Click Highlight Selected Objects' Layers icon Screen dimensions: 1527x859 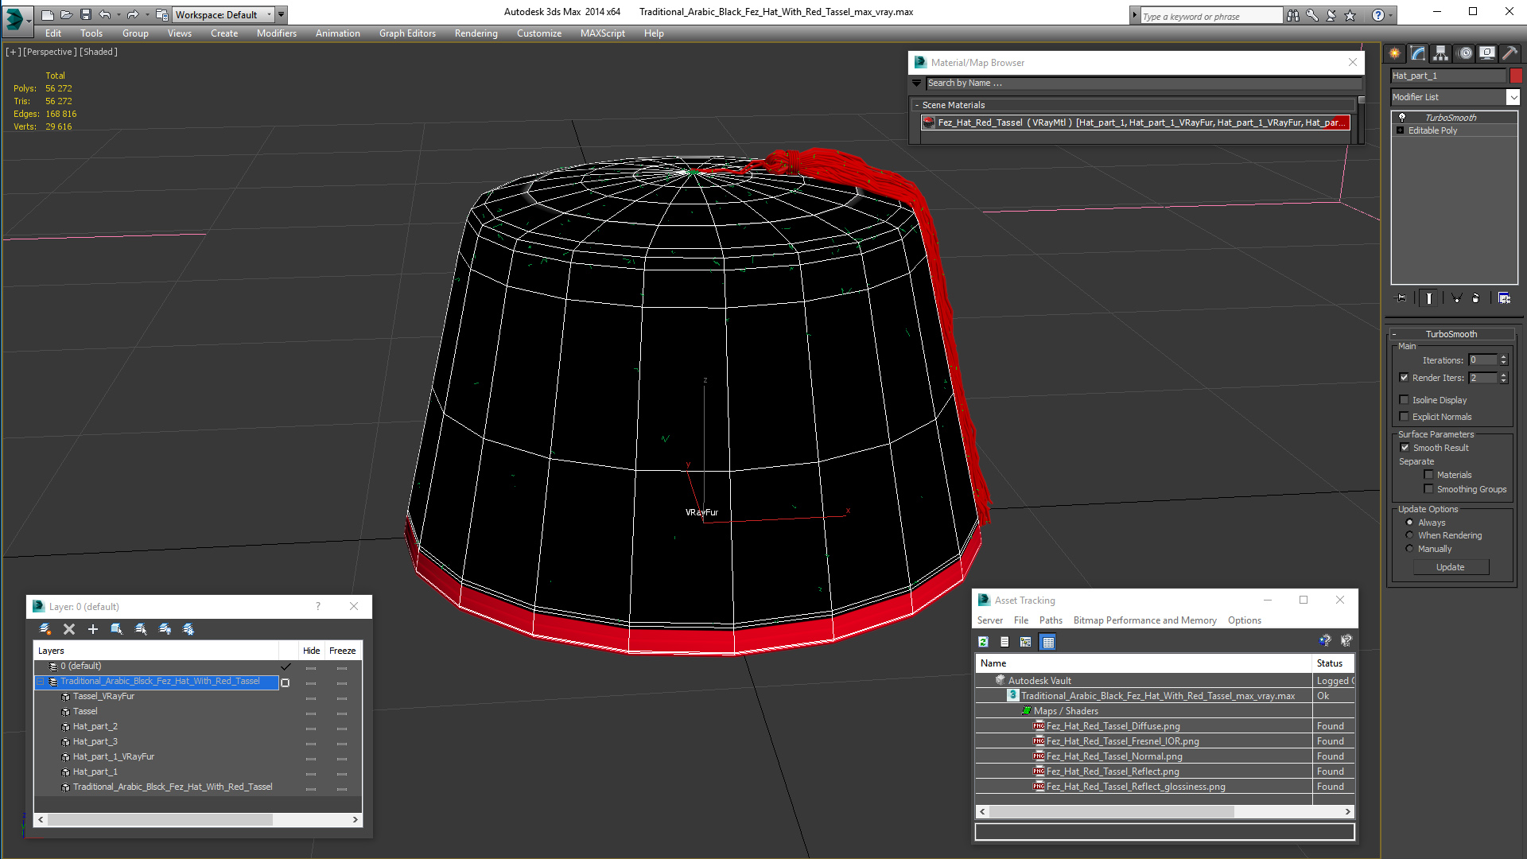pyautogui.click(x=141, y=629)
